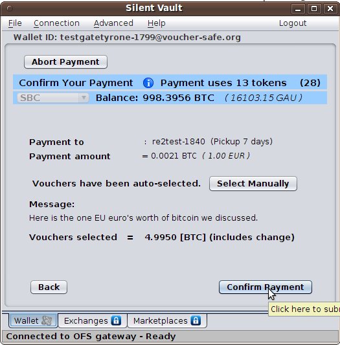Screen dimensions: 340x345
Task: Minimize the Silent Vault window
Action: (298, 9)
